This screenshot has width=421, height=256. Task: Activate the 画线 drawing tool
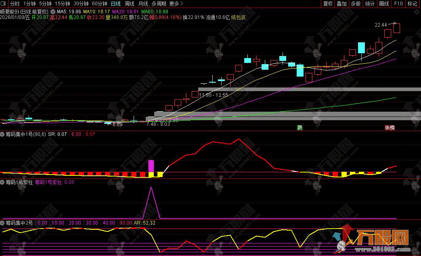[x=384, y=4]
